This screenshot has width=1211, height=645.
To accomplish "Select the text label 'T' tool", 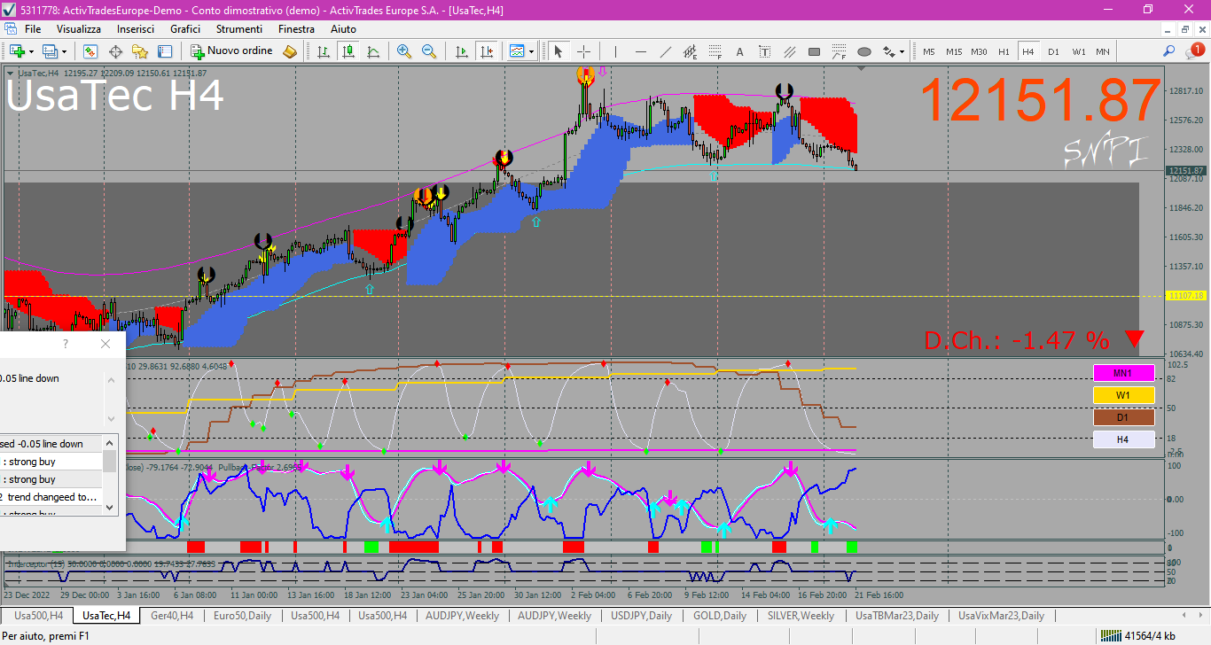I will click(x=764, y=51).
